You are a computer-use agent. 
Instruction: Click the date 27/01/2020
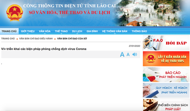point(135,46)
